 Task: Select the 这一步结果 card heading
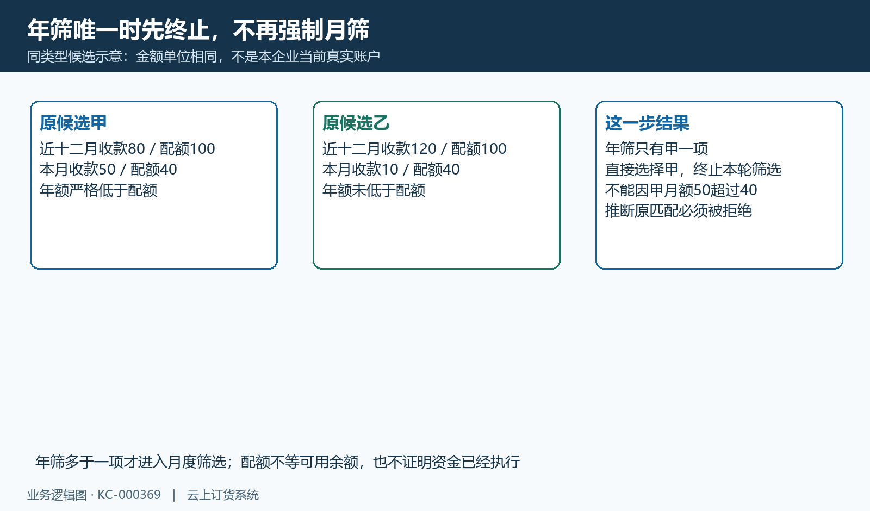[x=647, y=123]
